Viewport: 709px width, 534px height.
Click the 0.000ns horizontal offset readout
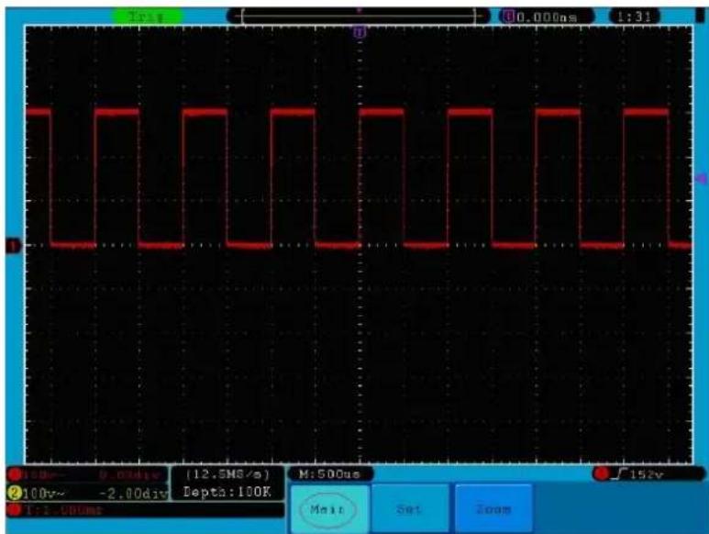[548, 17]
